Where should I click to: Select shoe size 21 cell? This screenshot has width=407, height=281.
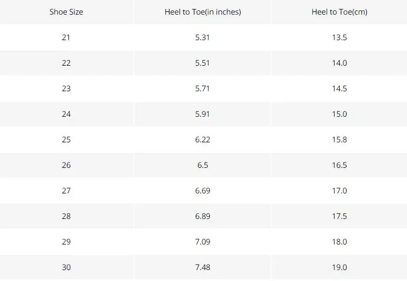pos(66,38)
